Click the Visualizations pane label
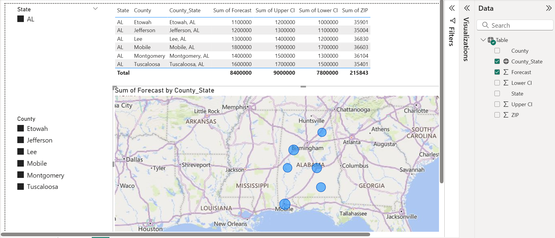Image resolution: width=555 pixels, height=238 pixels. click(x=466, y=39)
